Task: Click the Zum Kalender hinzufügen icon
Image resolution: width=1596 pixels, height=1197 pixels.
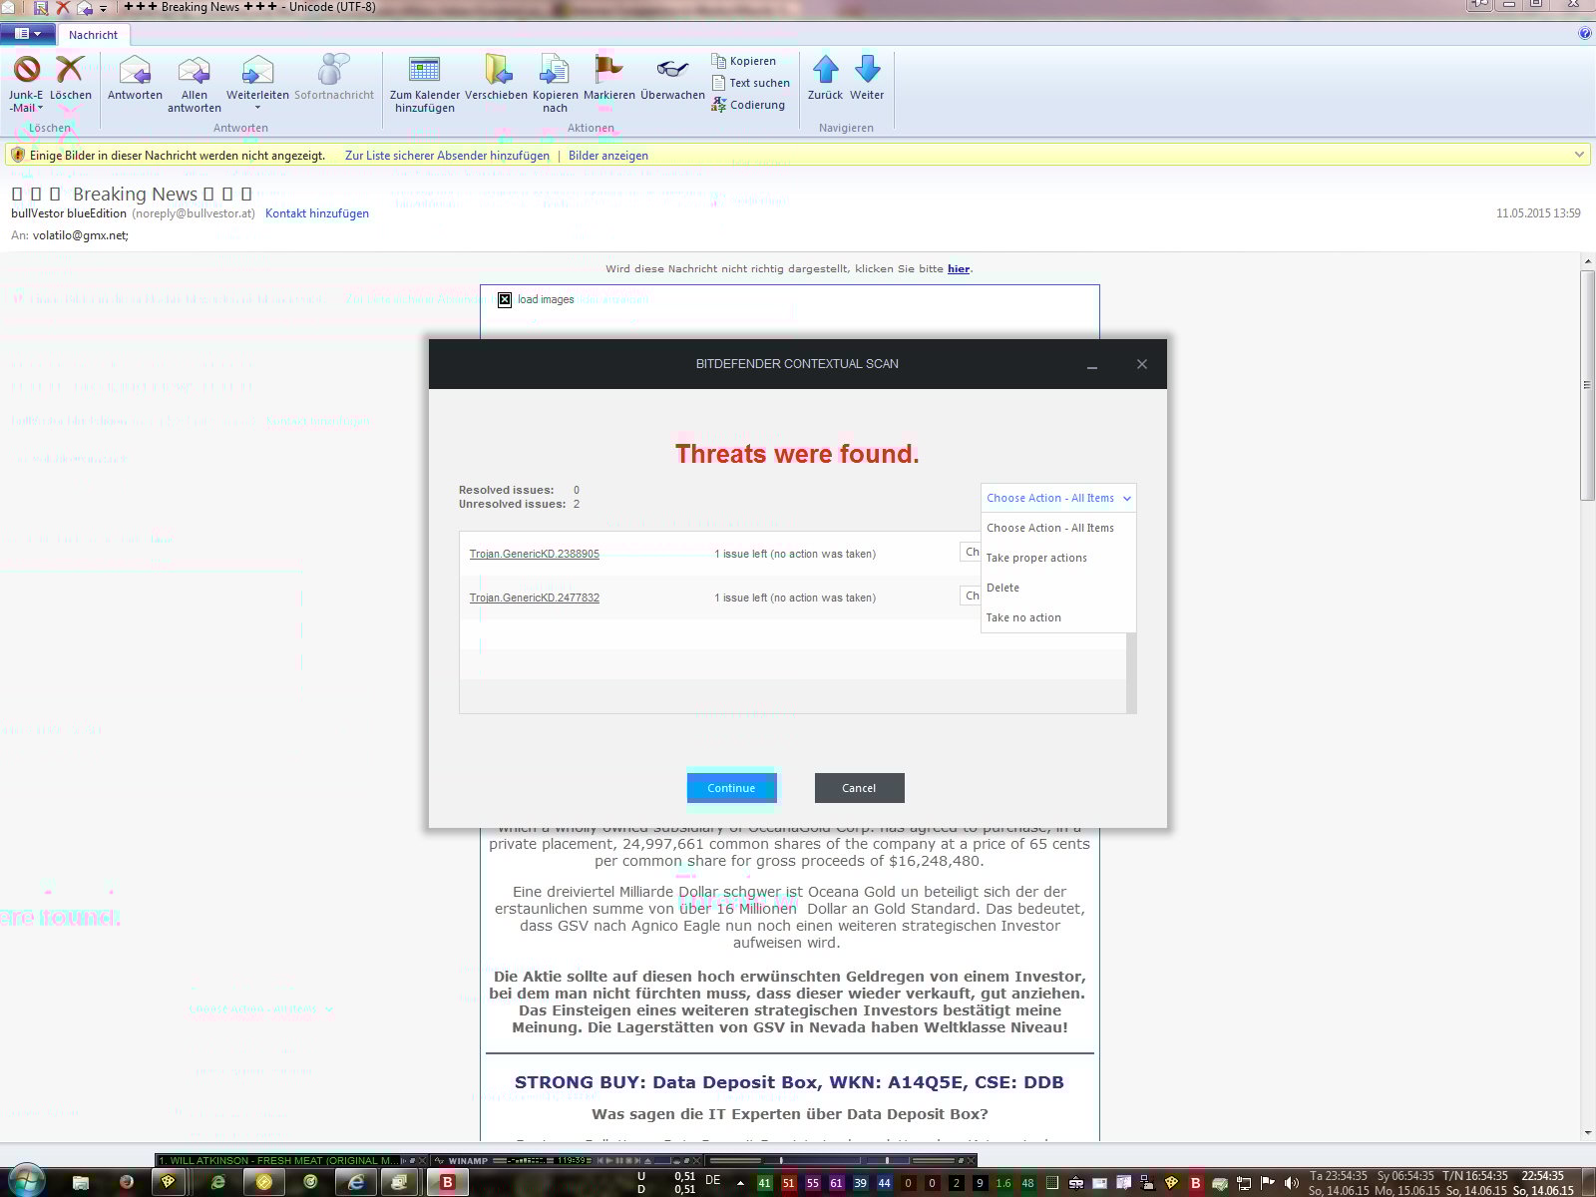Action: click(x=424, y=70)
